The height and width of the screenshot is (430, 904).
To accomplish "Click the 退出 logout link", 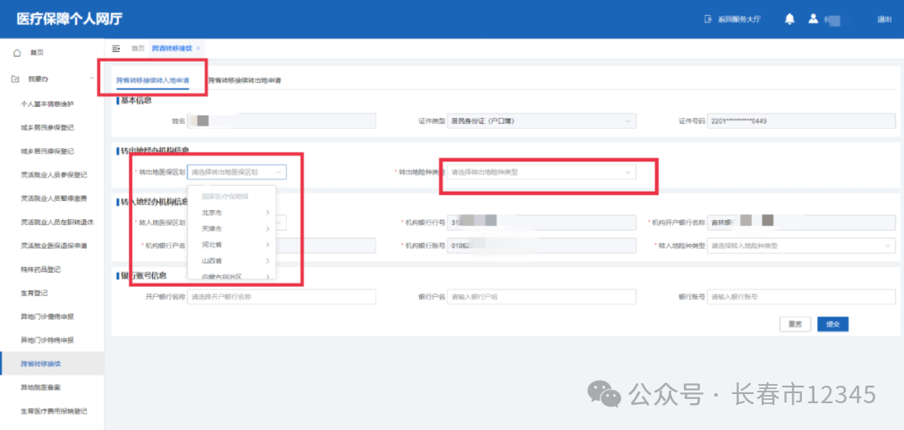I will click(x=884, y=19).
